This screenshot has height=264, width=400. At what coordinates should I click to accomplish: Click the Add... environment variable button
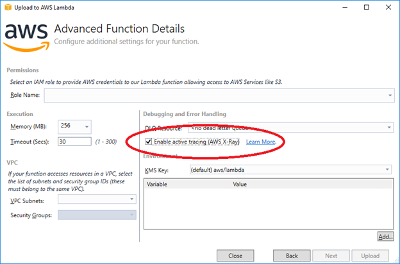(385, 236)
